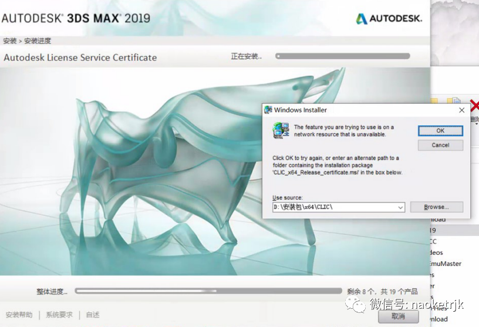Expand the Use source dropdown arrow
Image resolution: width=479 pixels, height=327 pixels.
(400, 207)
